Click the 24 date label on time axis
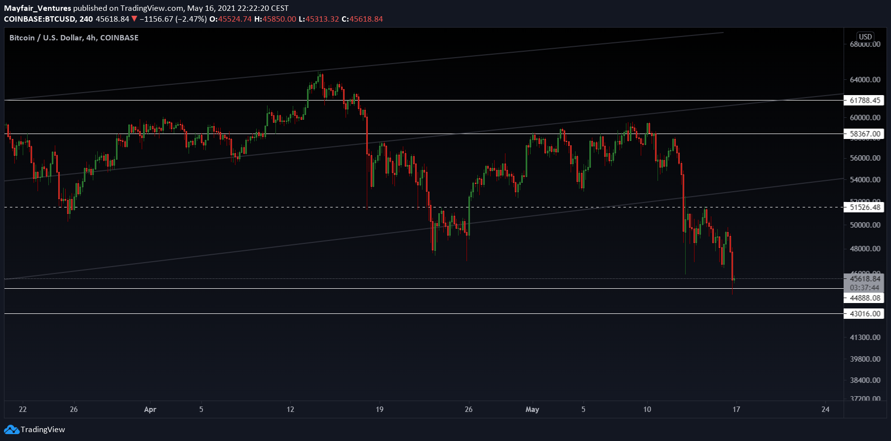 click(x=825, y=409)
